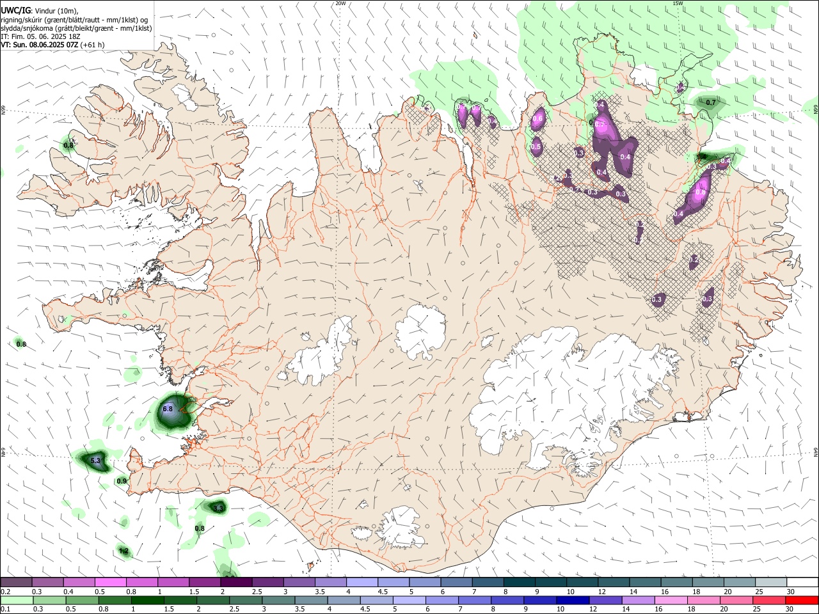Click the 15W longitude label
Screen dimensions: 819x614
pos(678,3)
